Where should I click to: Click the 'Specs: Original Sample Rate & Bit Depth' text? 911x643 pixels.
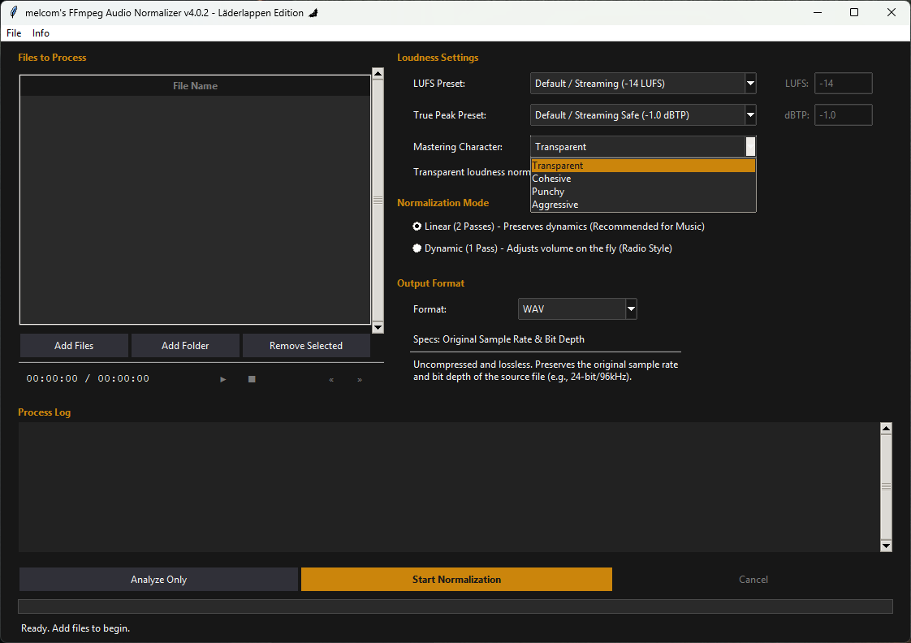click(x=499, y=339)
